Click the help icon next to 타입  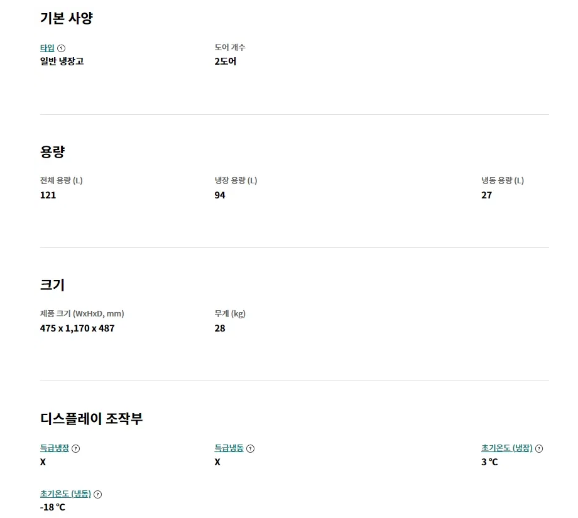coord(62,48)
